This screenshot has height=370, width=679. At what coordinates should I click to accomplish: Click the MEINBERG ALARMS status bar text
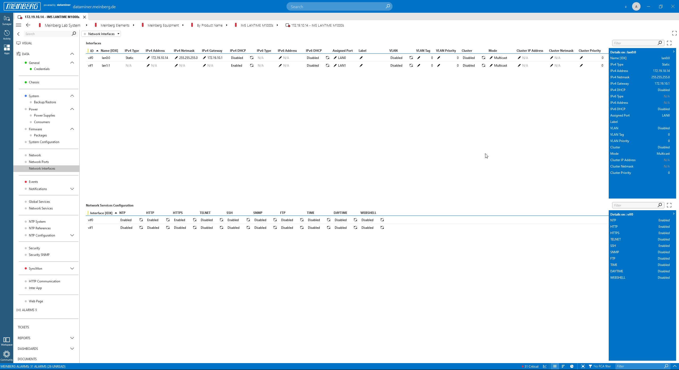[33, 366]
